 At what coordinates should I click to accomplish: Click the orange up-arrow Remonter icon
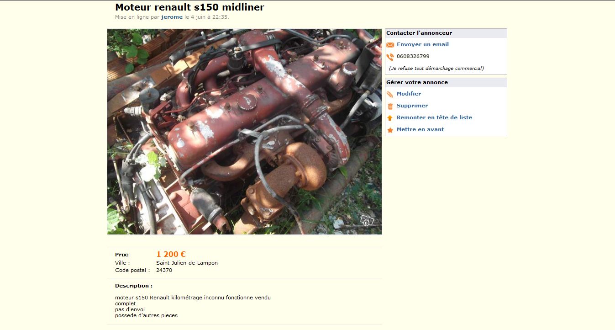[x=390, y=118]
